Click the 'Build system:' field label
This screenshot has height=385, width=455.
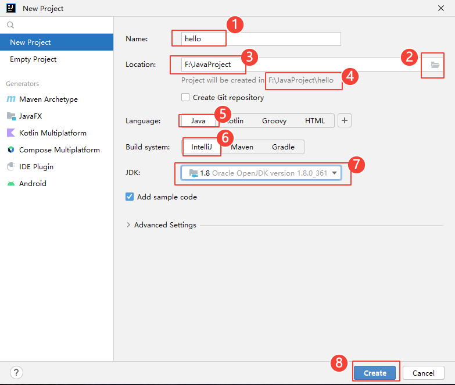click(x=148, y=147)
